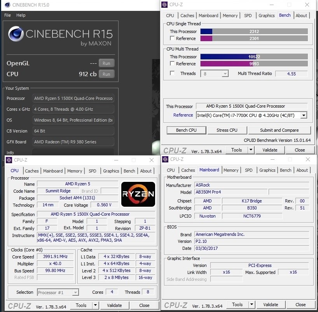Open Tools dropdown arrow in CPU window

point(95,305)
